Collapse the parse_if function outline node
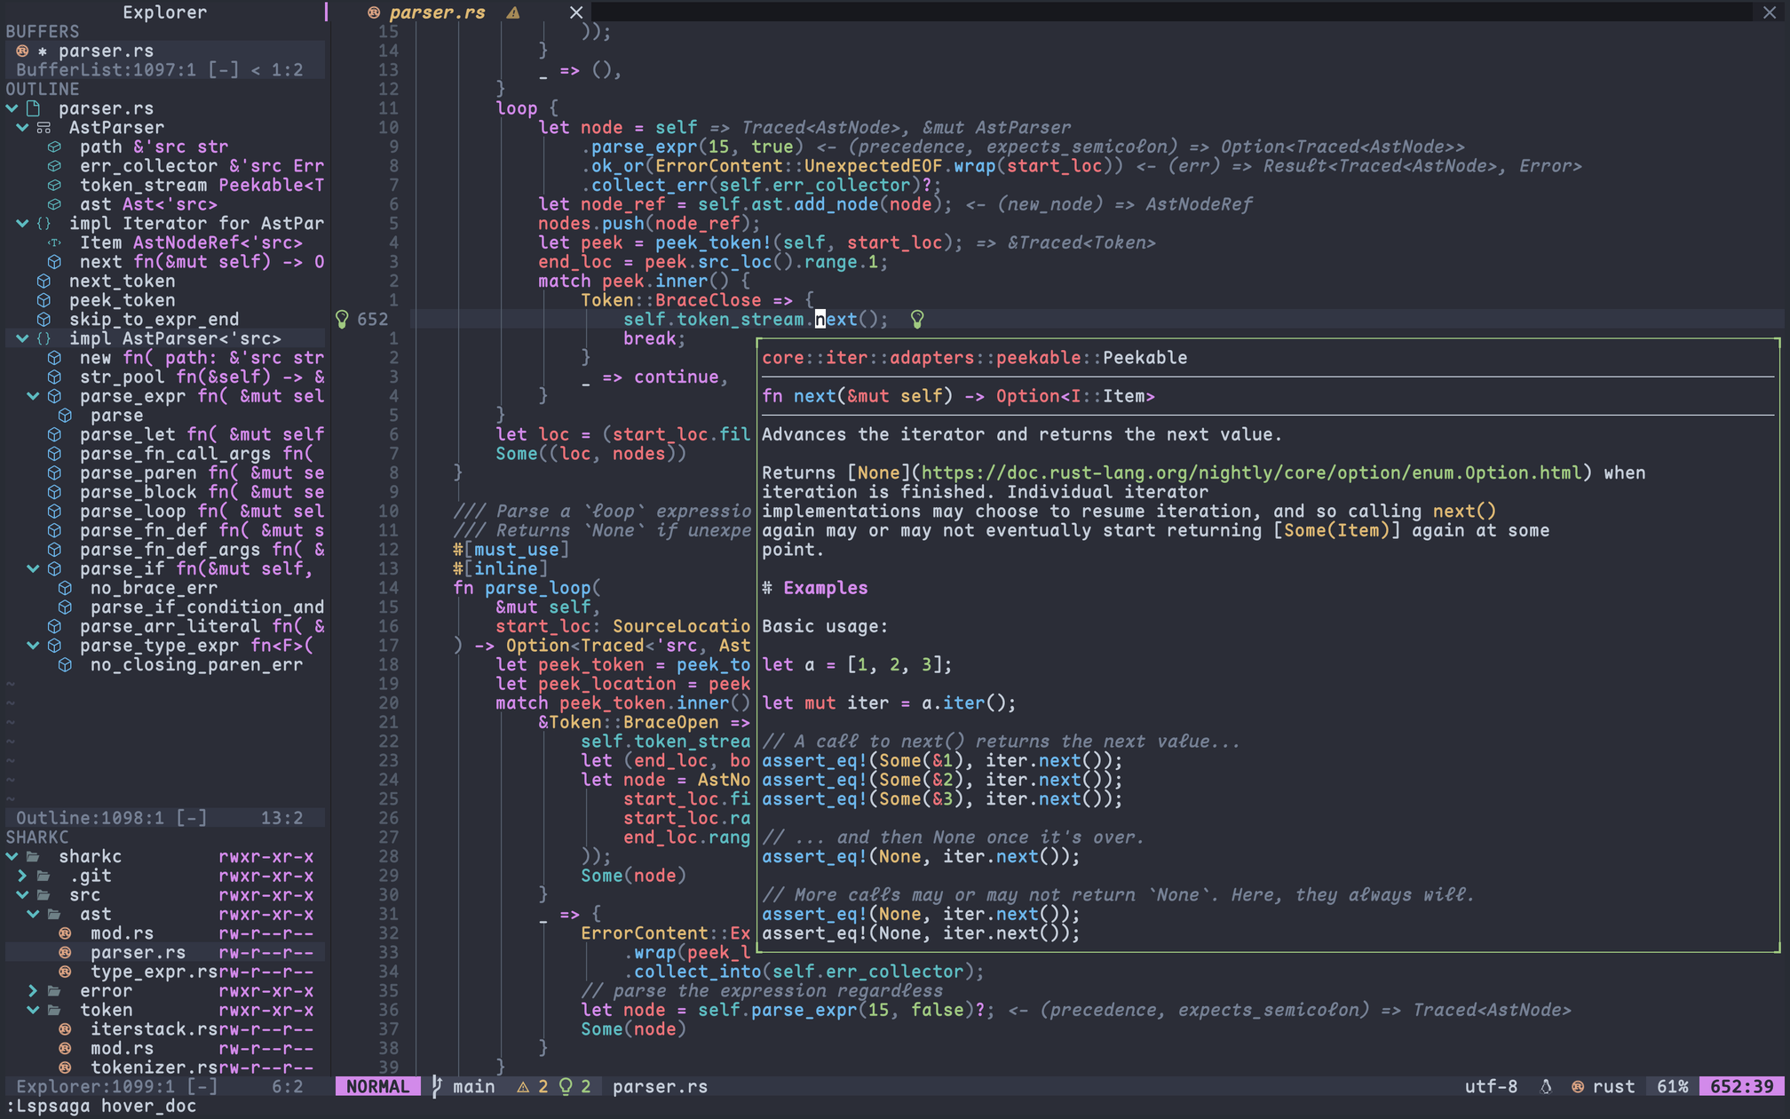This screenshot has width=1790, height=1119. tap(34, 569)
